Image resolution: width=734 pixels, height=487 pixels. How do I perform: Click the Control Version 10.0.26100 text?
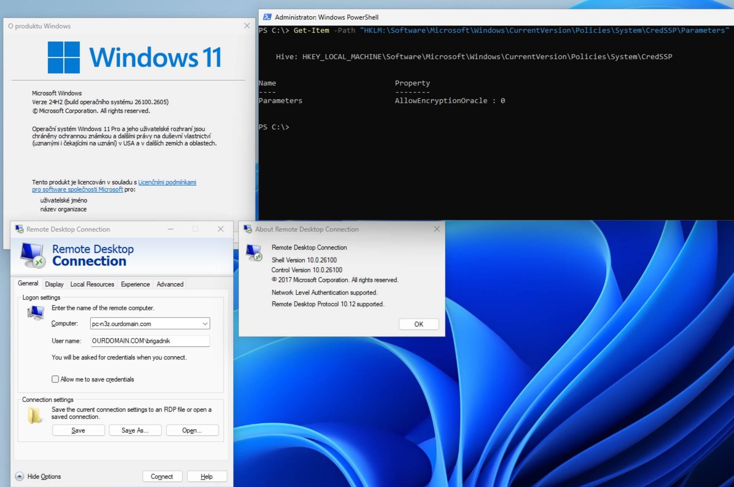[x=307, y=270]
